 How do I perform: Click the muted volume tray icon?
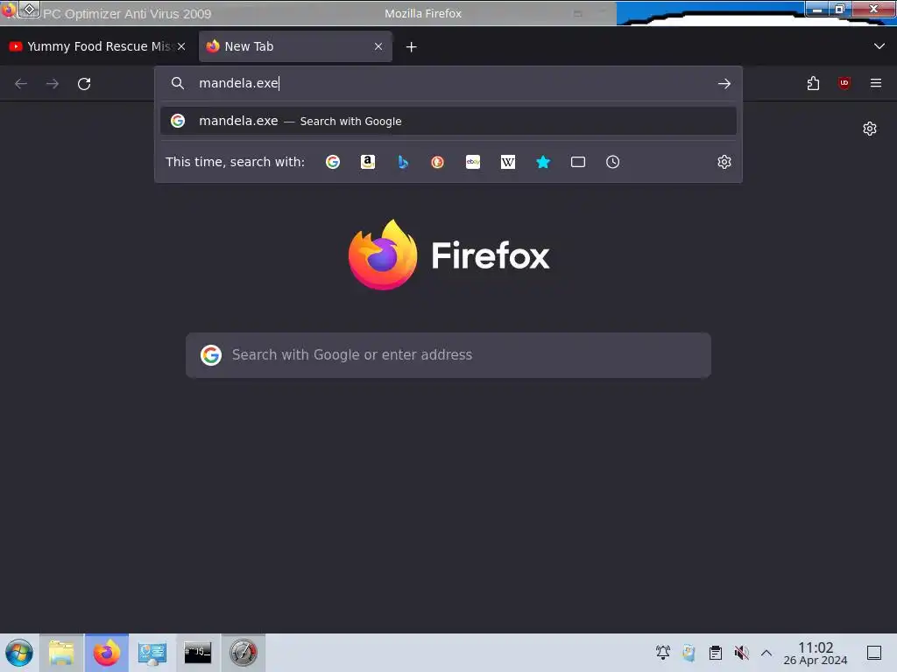741,652
